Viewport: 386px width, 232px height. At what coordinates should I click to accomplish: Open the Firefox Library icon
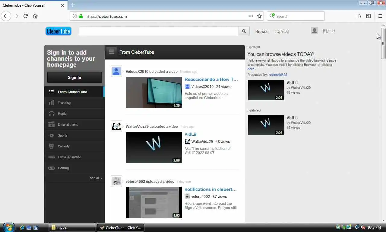[x=359, y=16]
